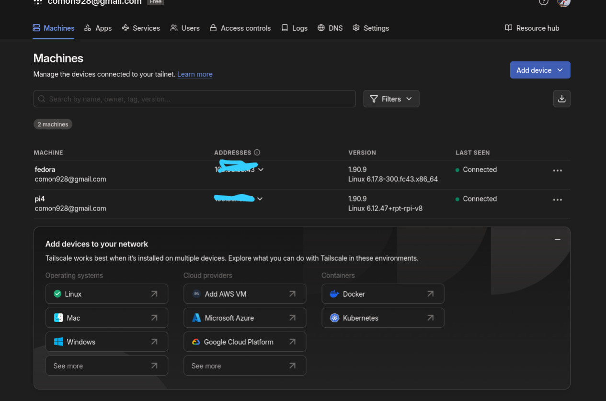The image size is (606, 401).
Task: Click the Apps navigation icon
Action: [x=88, y=28]
